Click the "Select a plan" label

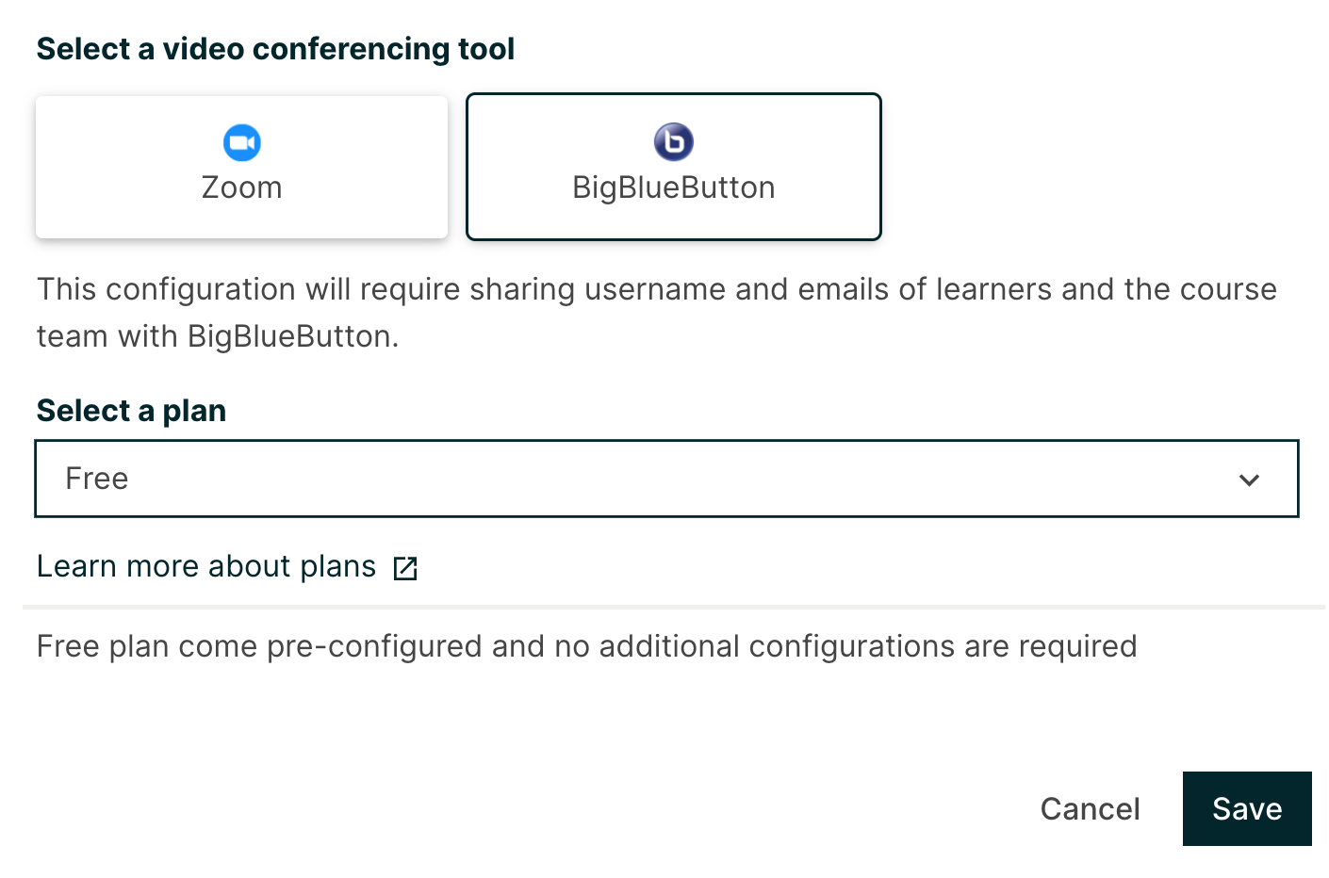pyautogui.click(x=131, y=411)
